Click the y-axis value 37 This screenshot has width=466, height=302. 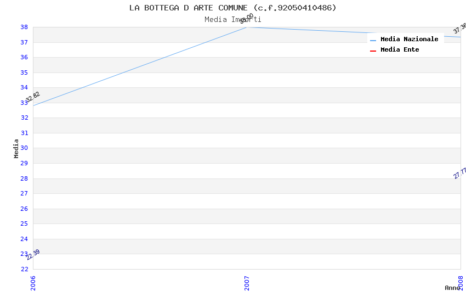click(x=24, y=42)
